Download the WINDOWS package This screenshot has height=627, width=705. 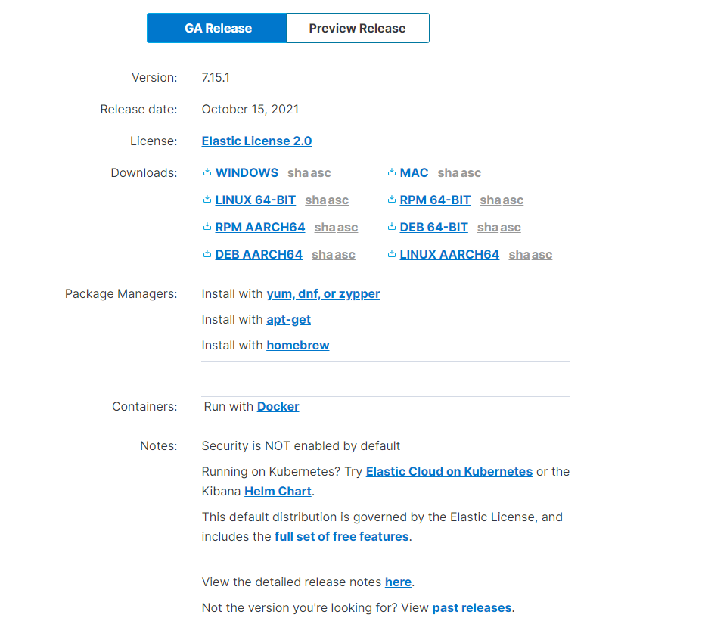[x=247, y=173]
